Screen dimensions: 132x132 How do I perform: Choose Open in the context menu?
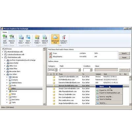click(109, 86)
